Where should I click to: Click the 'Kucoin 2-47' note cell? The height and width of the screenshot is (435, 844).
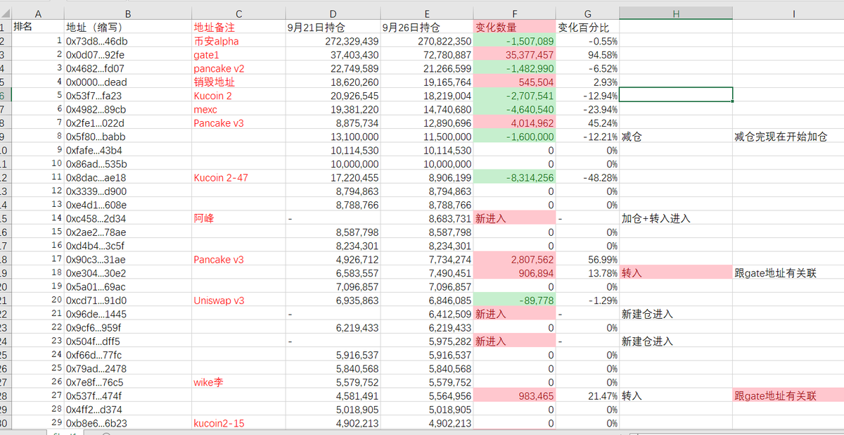238,177
